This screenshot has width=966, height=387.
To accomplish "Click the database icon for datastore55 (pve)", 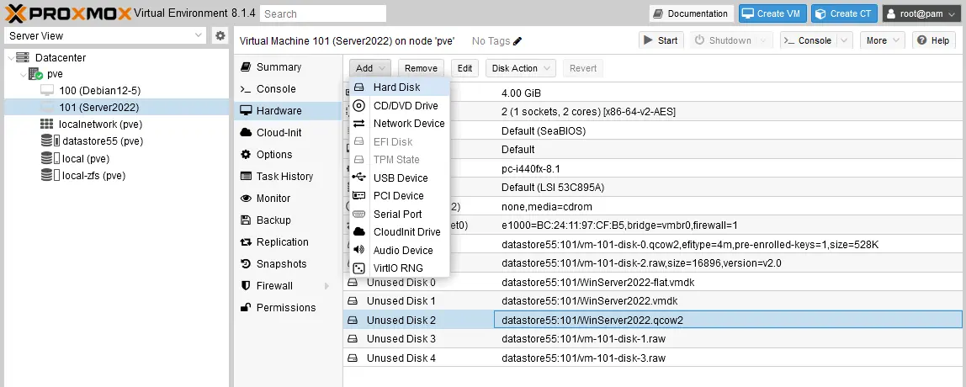I will 50,141.
